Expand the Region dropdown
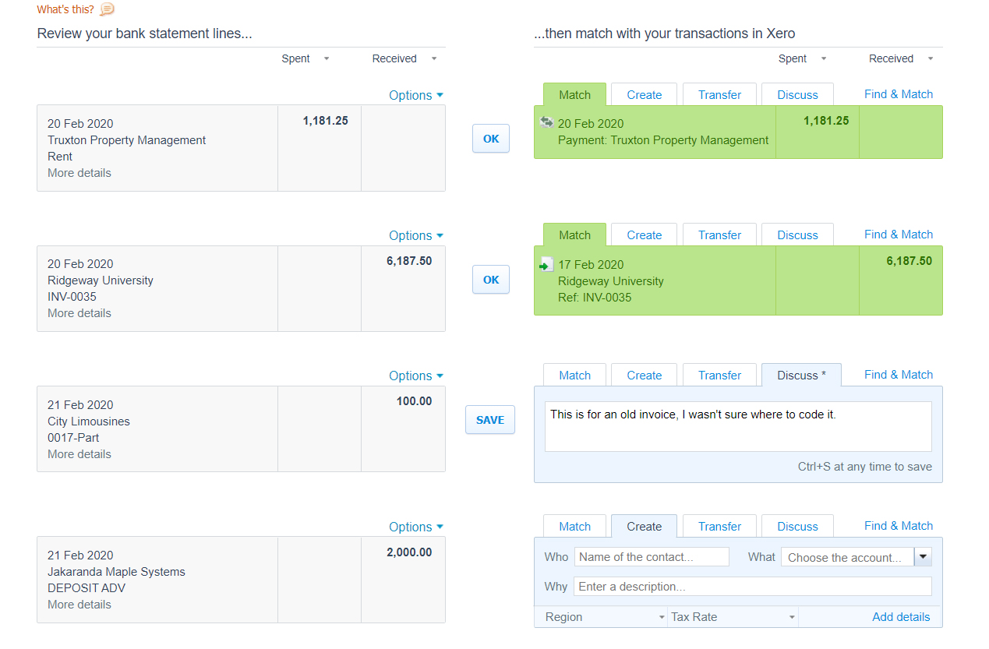 click(602, 617)
